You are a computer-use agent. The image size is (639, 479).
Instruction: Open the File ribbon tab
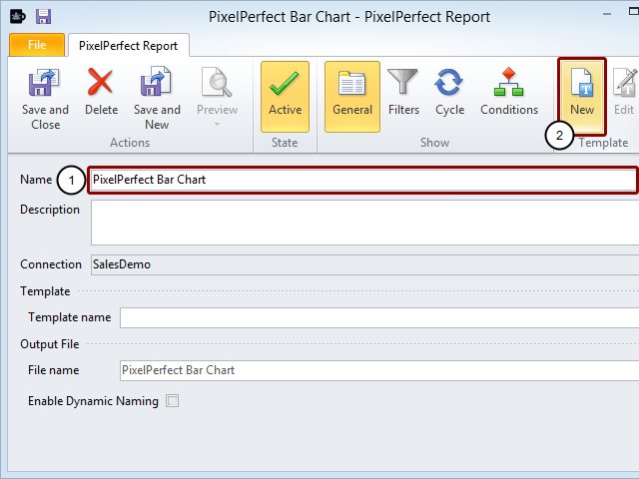pos(37,45)
